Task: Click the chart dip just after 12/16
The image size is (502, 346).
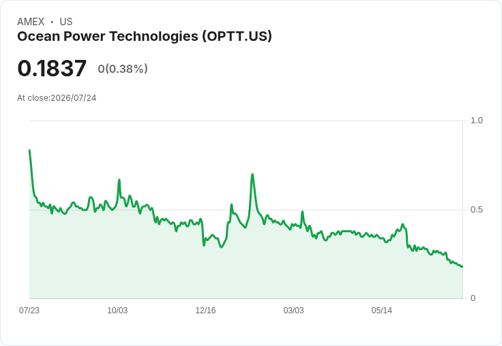Action: [204, 245]
